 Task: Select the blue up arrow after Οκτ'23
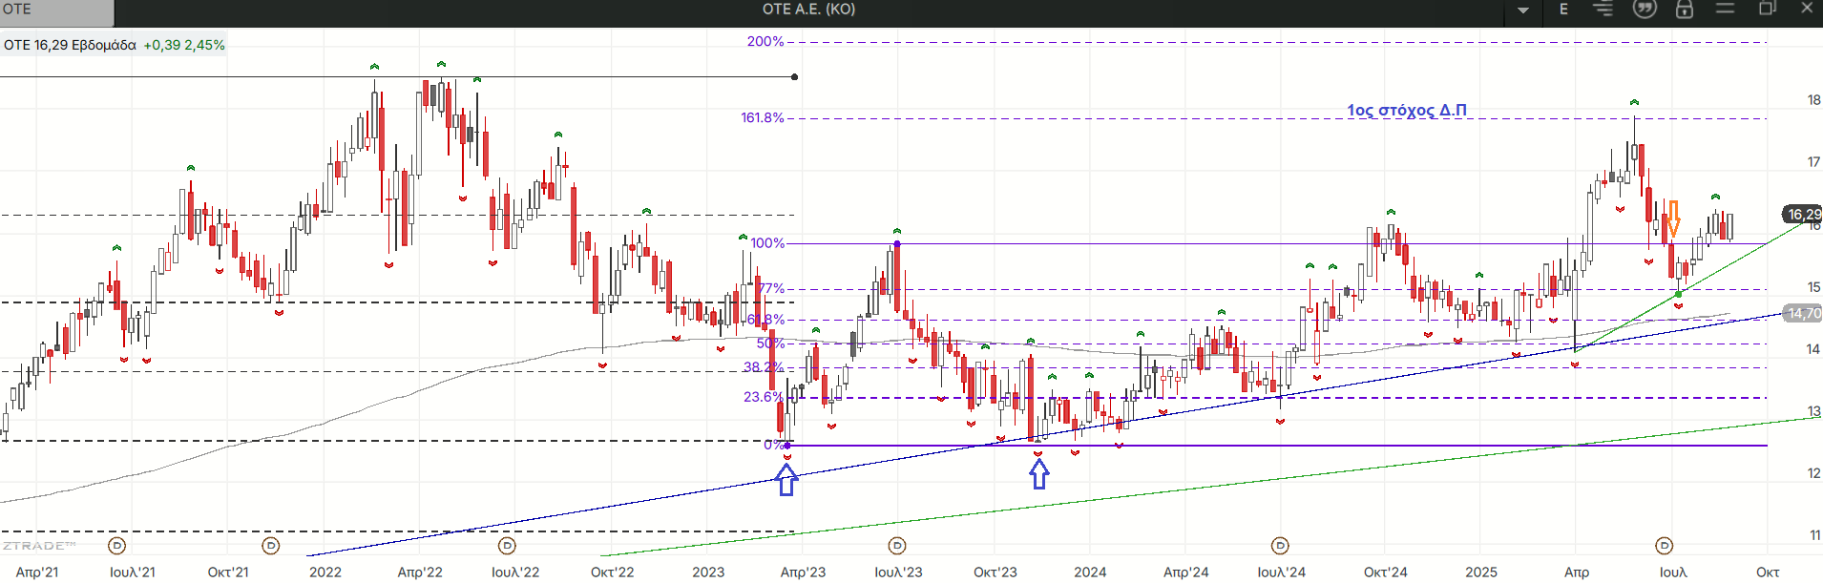click(x=1039, y=473)
